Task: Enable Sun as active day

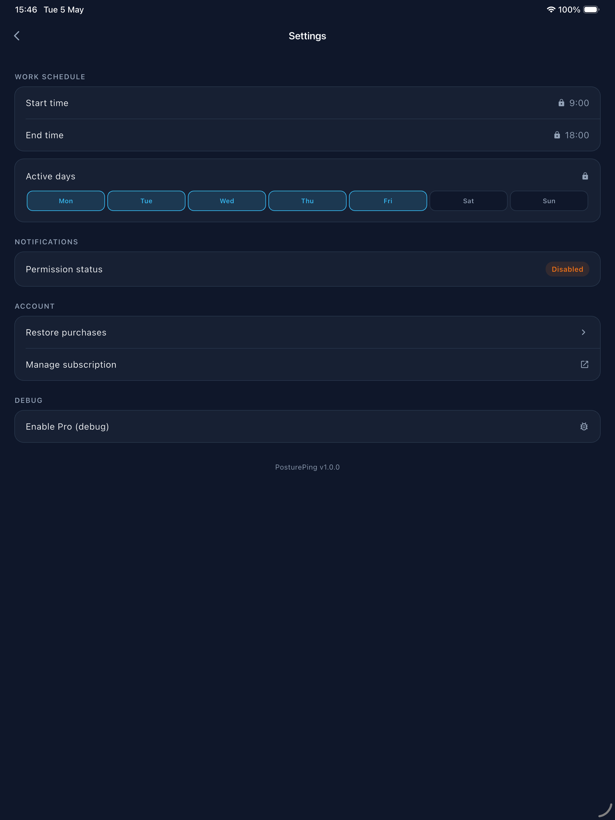Action: [x=549, y=201]
